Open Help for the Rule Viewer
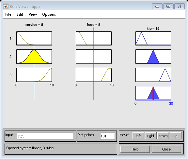Screen dimensions: 188x159 tap(135, 149)
